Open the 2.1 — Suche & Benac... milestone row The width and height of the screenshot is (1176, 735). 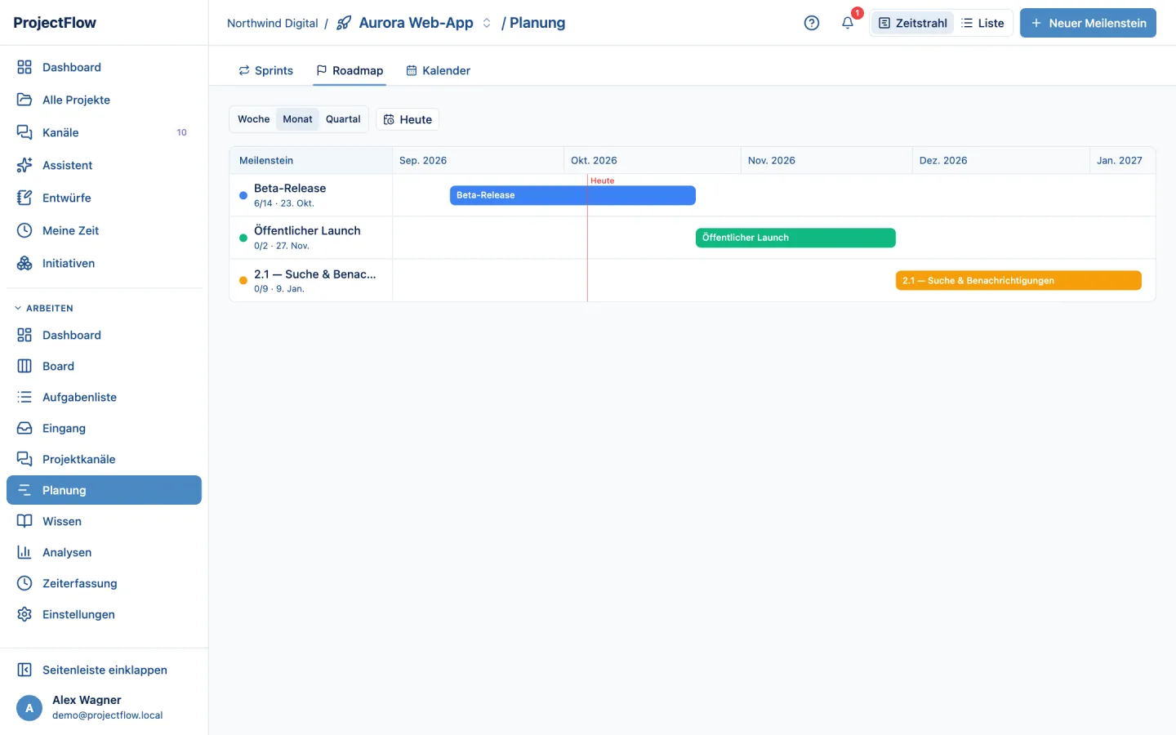[310, 280]
